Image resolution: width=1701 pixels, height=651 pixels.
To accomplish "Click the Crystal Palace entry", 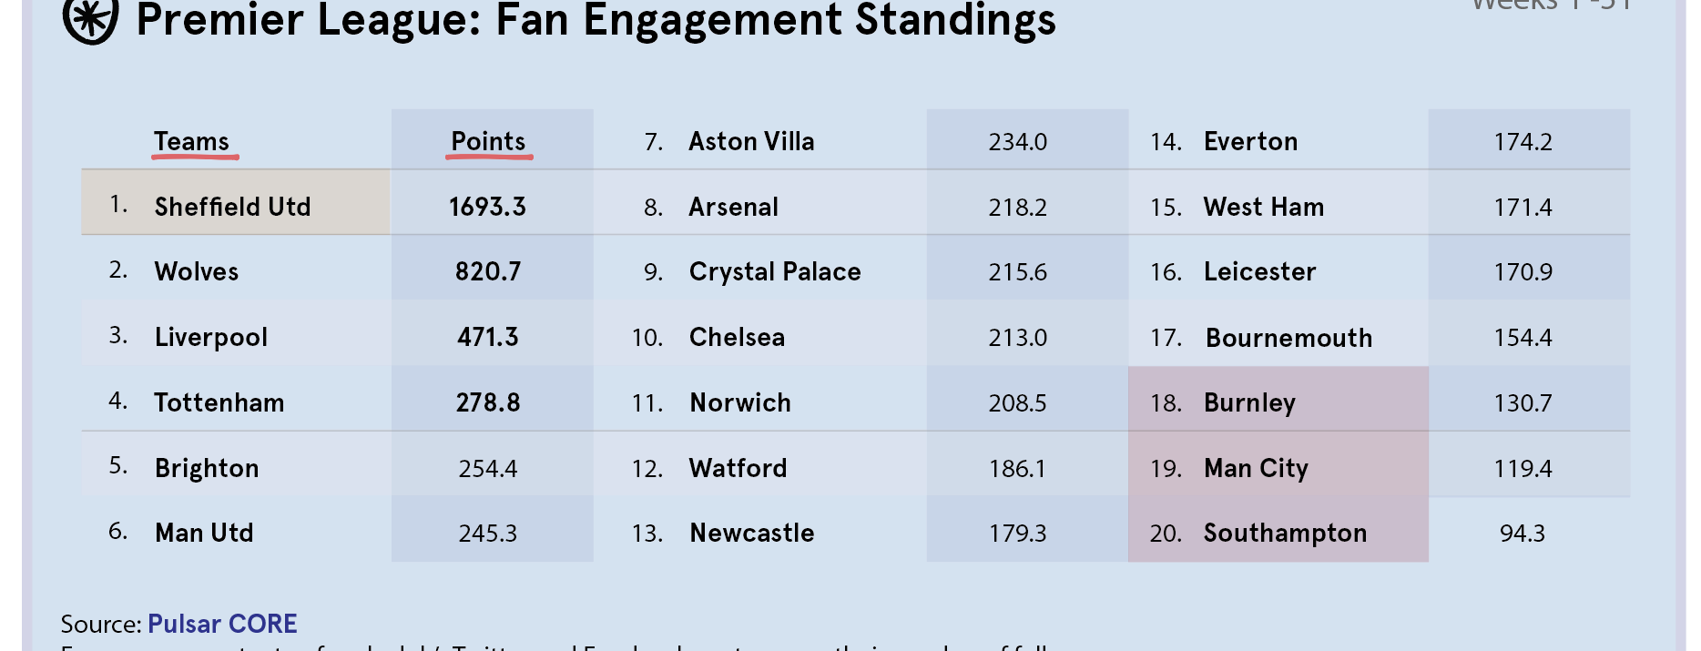I will 775,271.
